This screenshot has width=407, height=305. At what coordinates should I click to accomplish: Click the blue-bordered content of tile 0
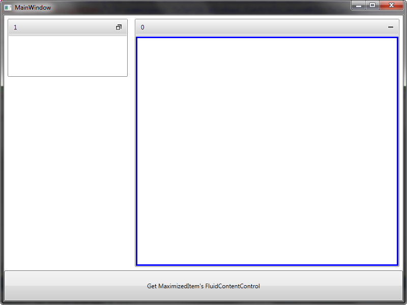pos(267,151)
